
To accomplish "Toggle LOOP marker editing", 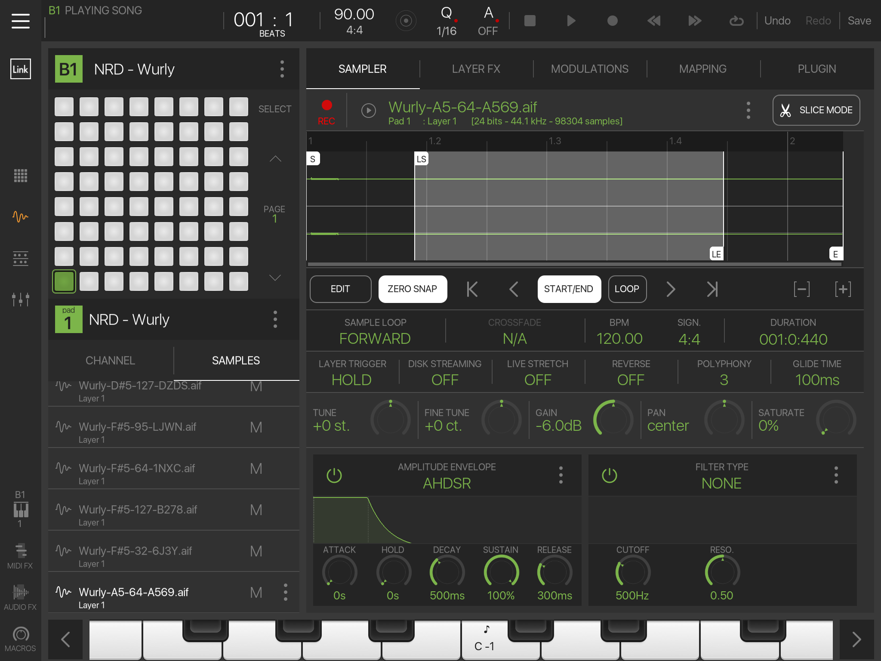I will click(627, 289).
